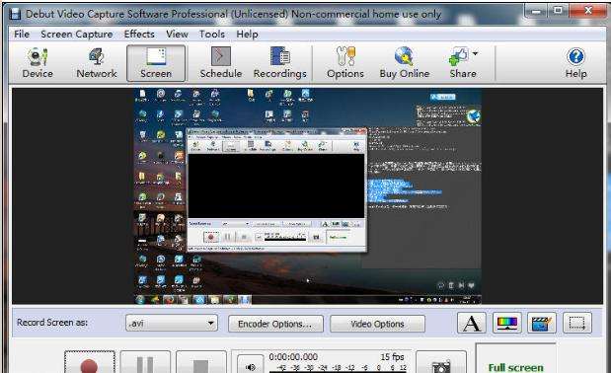Open the Help icon in toolbar

[575, 63]
